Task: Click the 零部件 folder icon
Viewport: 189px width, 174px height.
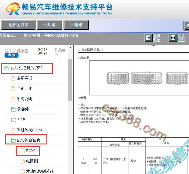Action: [13, 109]
